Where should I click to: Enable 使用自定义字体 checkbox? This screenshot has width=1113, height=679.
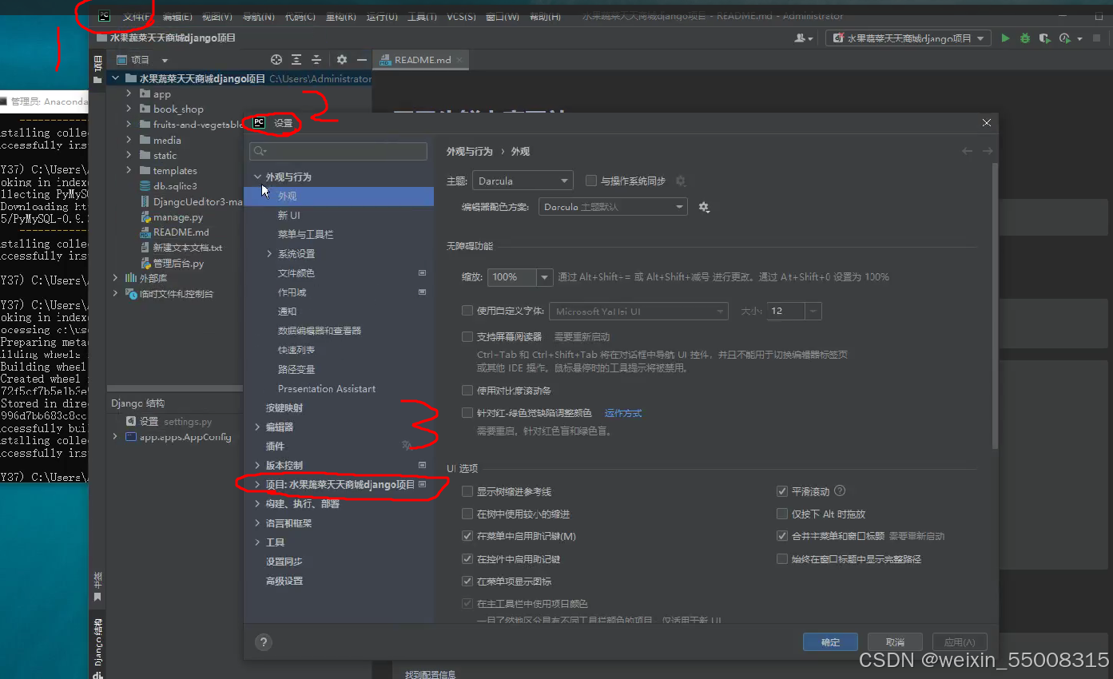(467, 311)
